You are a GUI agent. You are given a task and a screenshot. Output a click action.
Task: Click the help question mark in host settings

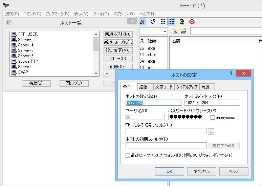point(231,73)
